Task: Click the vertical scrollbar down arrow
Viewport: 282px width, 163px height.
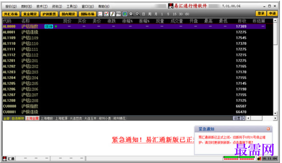Action: coord(275,113)
